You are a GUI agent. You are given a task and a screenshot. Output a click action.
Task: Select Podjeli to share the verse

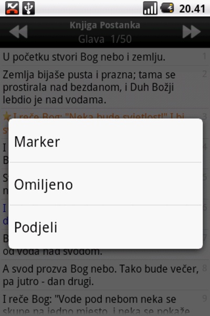(106, 226)
